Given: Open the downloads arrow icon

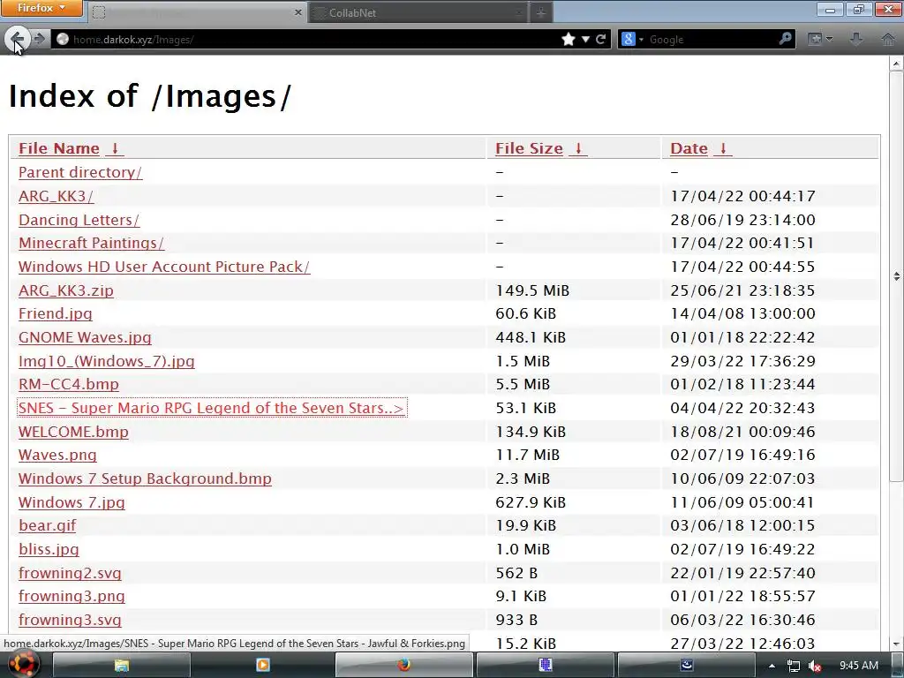Looking at the screenshot, I should tap(856, 39).
